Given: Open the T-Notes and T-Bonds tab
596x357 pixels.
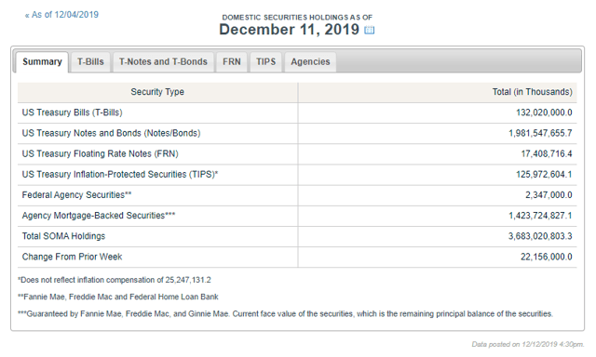Looking at the screenshot, I should tap(163, 62).
